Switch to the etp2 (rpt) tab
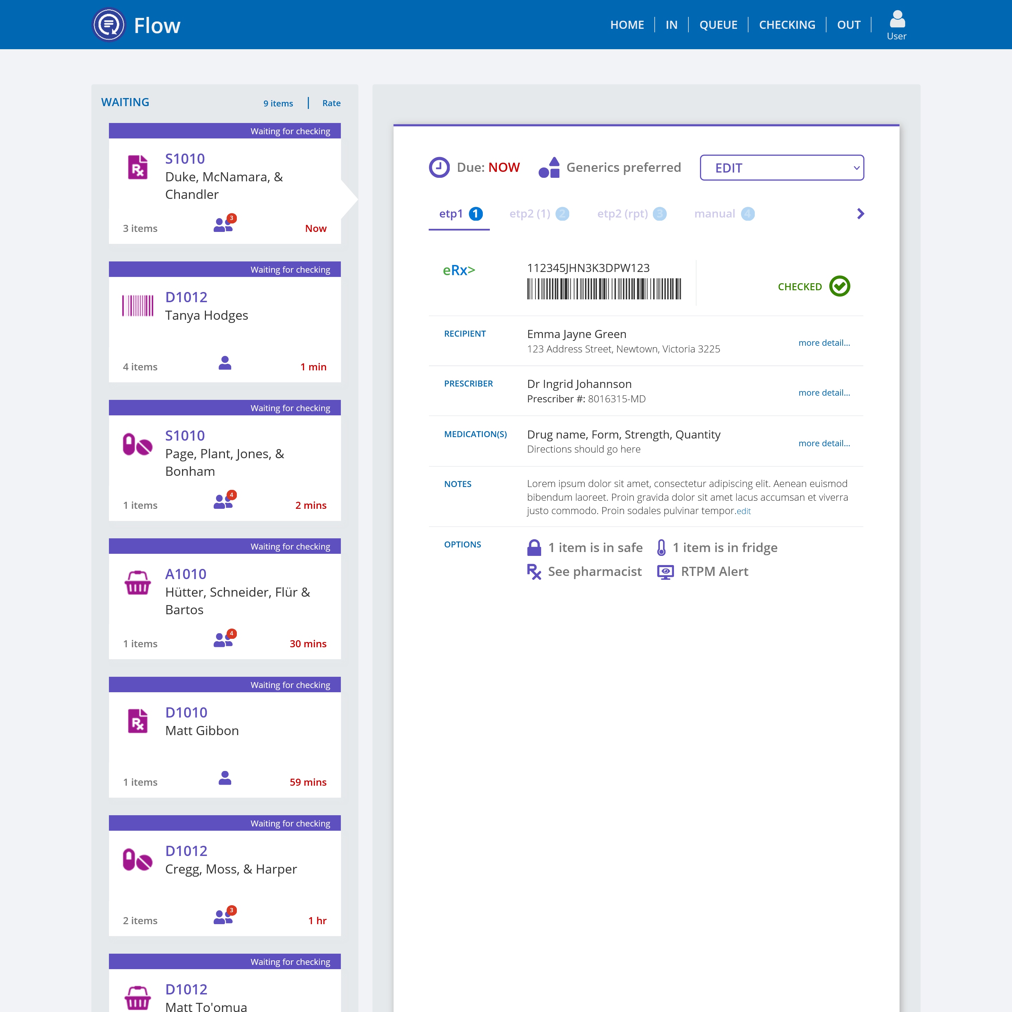The height and width of the screenshot is (1012, 1012). coord(632,214)
